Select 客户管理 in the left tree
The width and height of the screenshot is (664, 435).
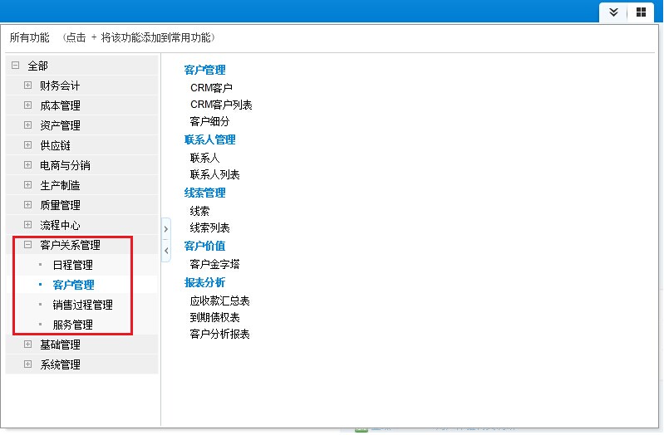pos(73,285)
